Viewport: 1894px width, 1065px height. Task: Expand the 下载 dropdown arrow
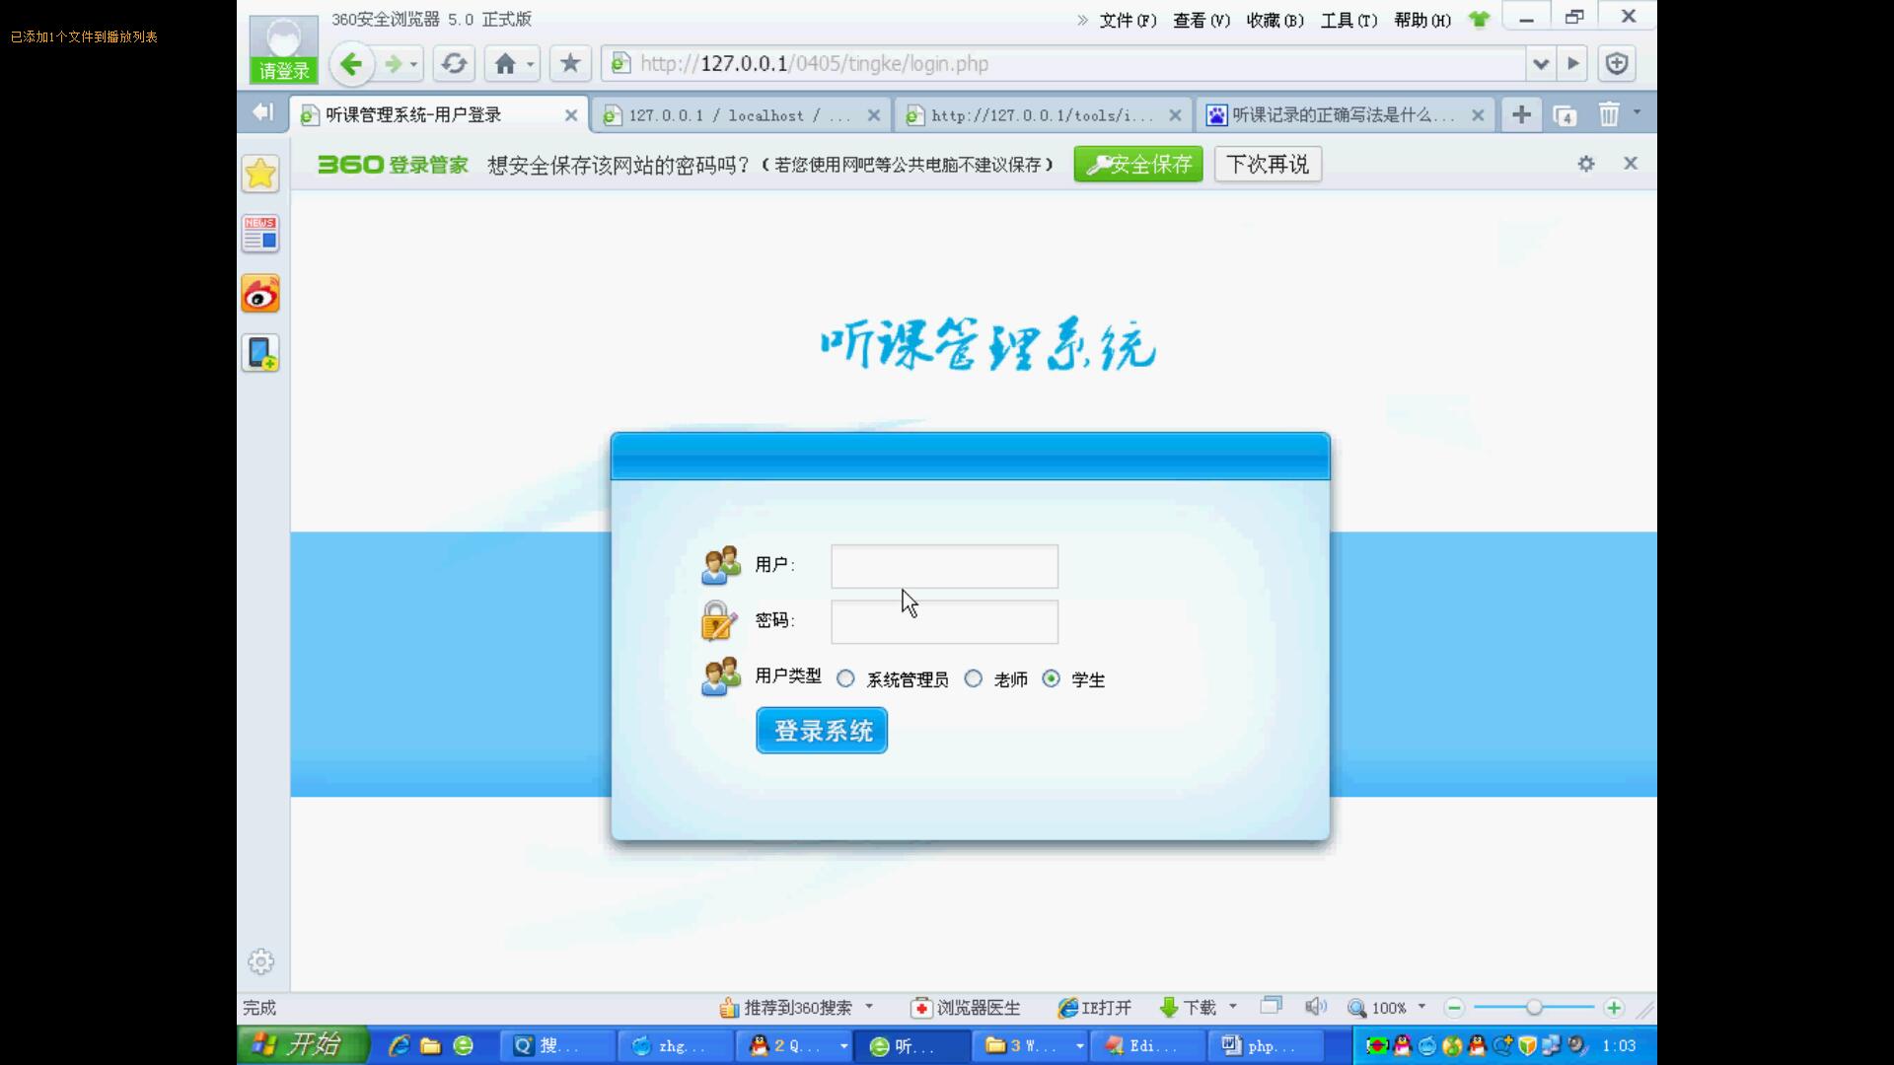point(1233,1007)
